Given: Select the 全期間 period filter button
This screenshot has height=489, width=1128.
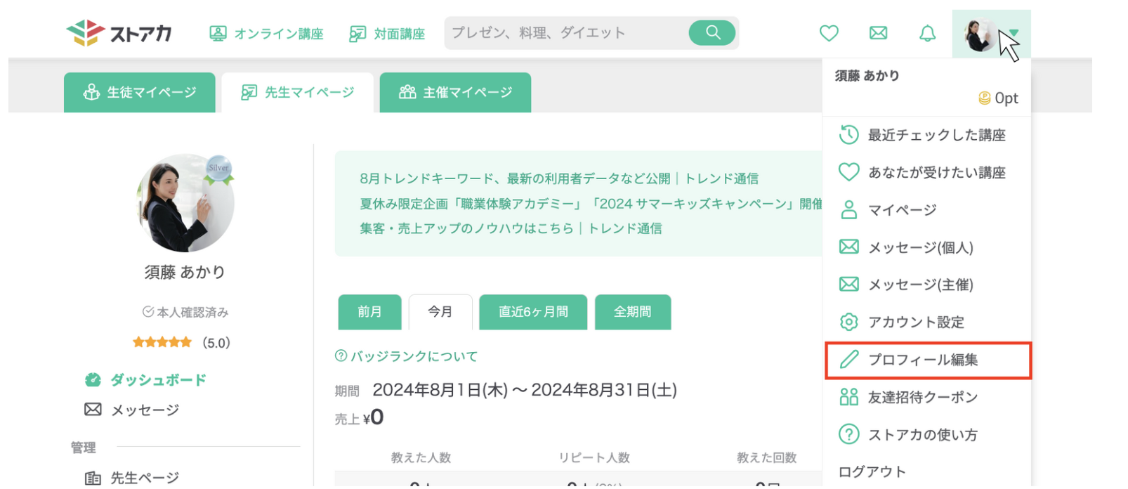Looking at the screenshot, I should click(x=633, y=312).
